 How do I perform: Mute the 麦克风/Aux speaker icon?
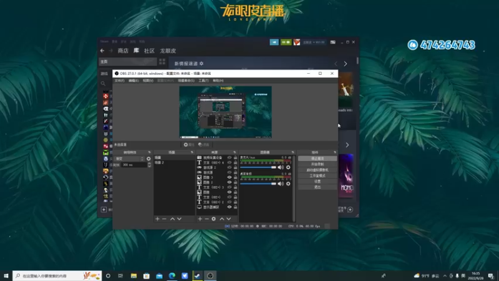coord(280,167)
